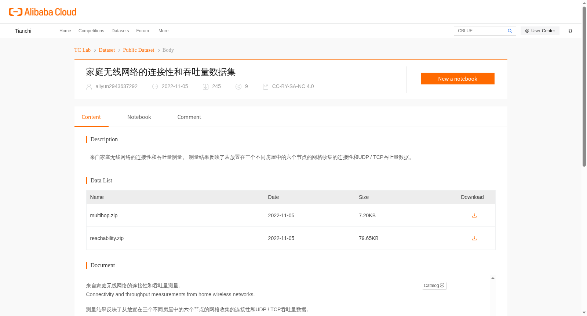
Task: Go to Dataset breadcrumb link
Action: (107, 50)
